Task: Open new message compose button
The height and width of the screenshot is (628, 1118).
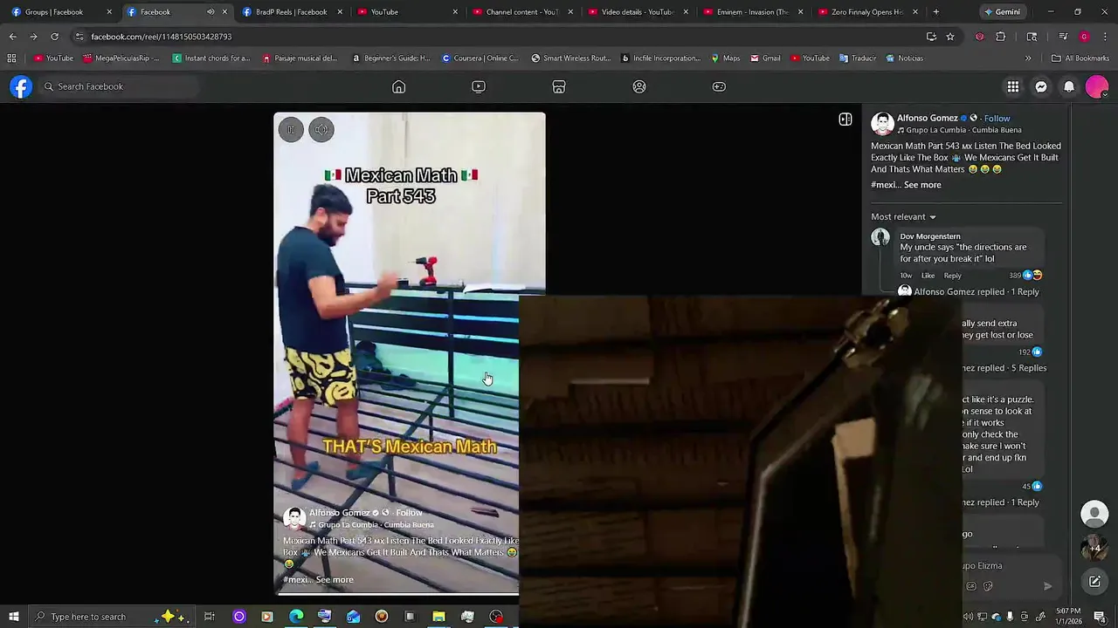Action: (1094, 582)
